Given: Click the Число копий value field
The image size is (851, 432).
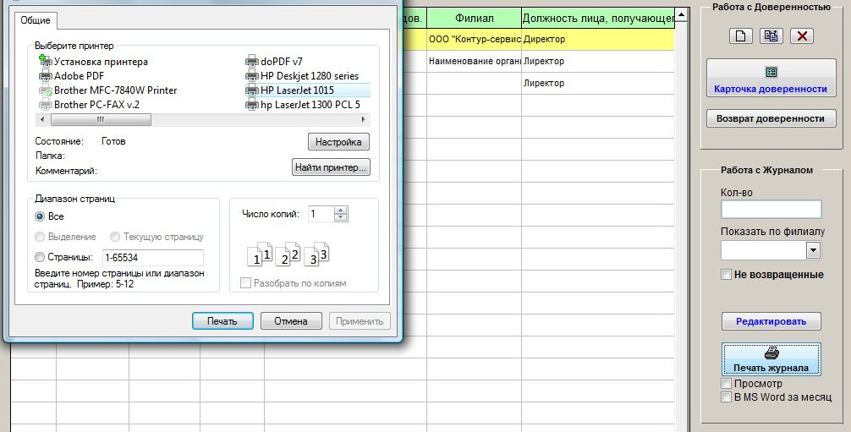Looking at the screenshot, I should coord(321,214).
